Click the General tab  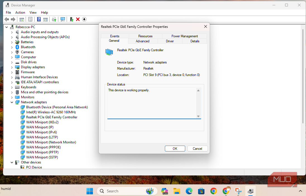coord(114,41)
